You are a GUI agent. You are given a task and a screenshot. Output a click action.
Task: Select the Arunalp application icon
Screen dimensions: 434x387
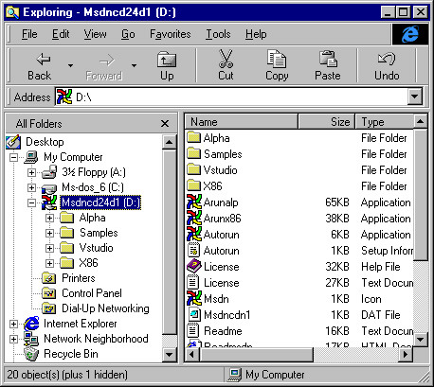pyautogui.click(x=193, y=202)
